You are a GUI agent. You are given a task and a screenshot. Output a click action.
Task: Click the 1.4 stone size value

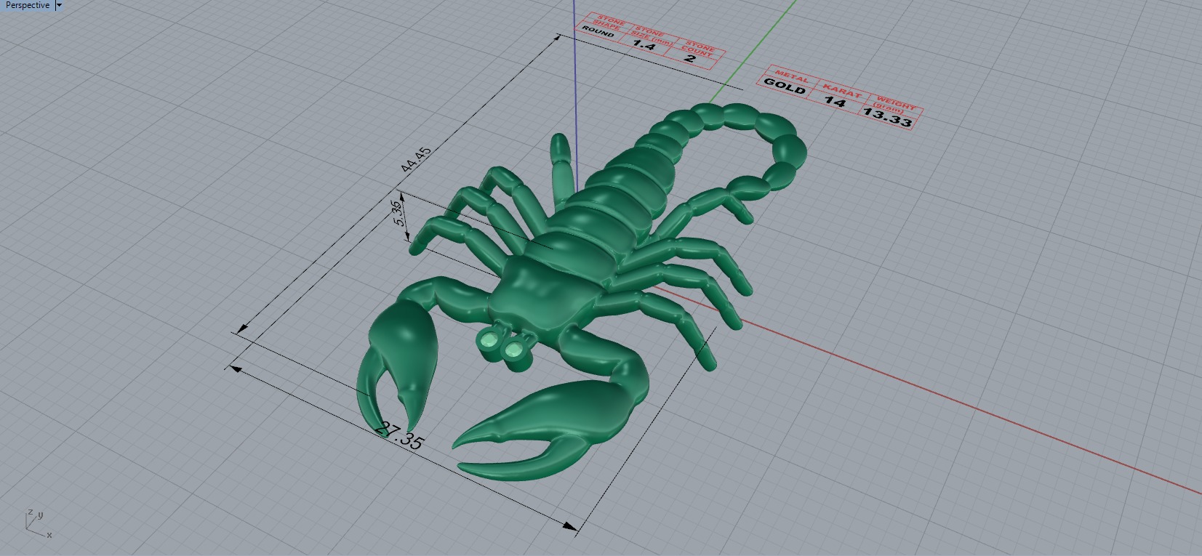coord(643,46)
